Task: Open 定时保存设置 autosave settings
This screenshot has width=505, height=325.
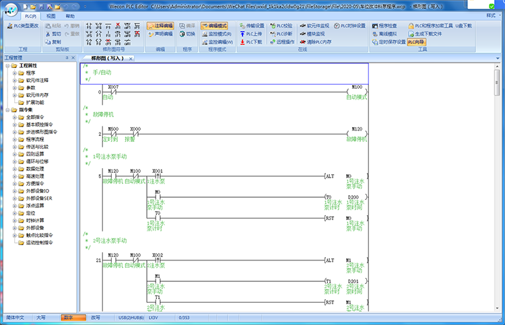Action: [389, 42]
